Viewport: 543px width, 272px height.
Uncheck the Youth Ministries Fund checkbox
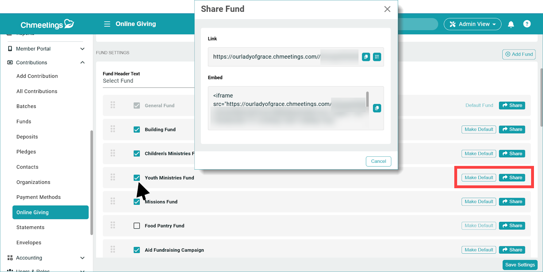pos(137,178)
